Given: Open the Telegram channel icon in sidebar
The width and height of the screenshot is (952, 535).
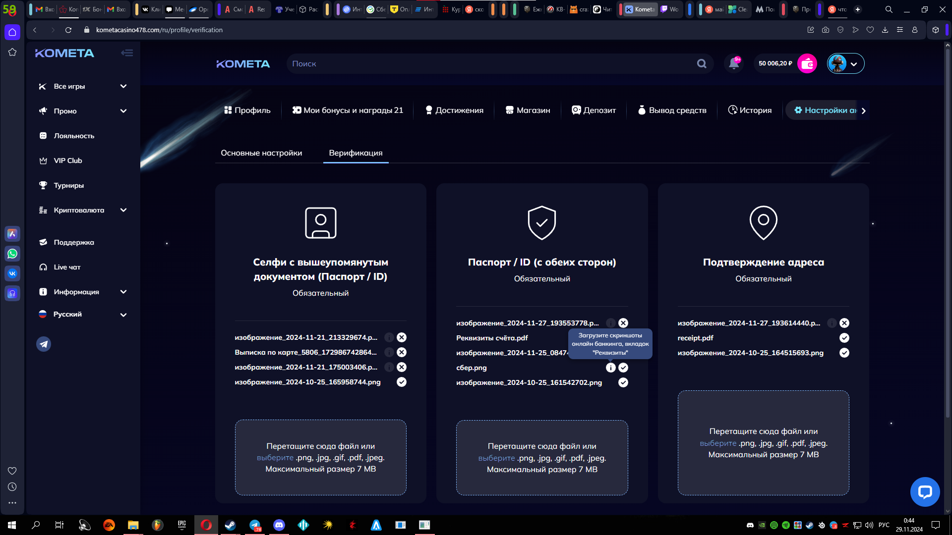Looking at the screenshot, I should 44,344.
